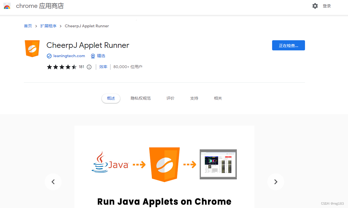This screenshot has height=208, width=348.
Task: Click the 登录 sign-in link
Action: click(x=327, y=6)
